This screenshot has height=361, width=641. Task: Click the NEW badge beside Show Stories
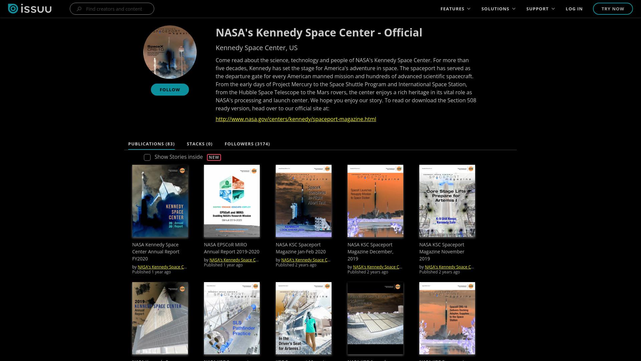[x=214, y=157]
